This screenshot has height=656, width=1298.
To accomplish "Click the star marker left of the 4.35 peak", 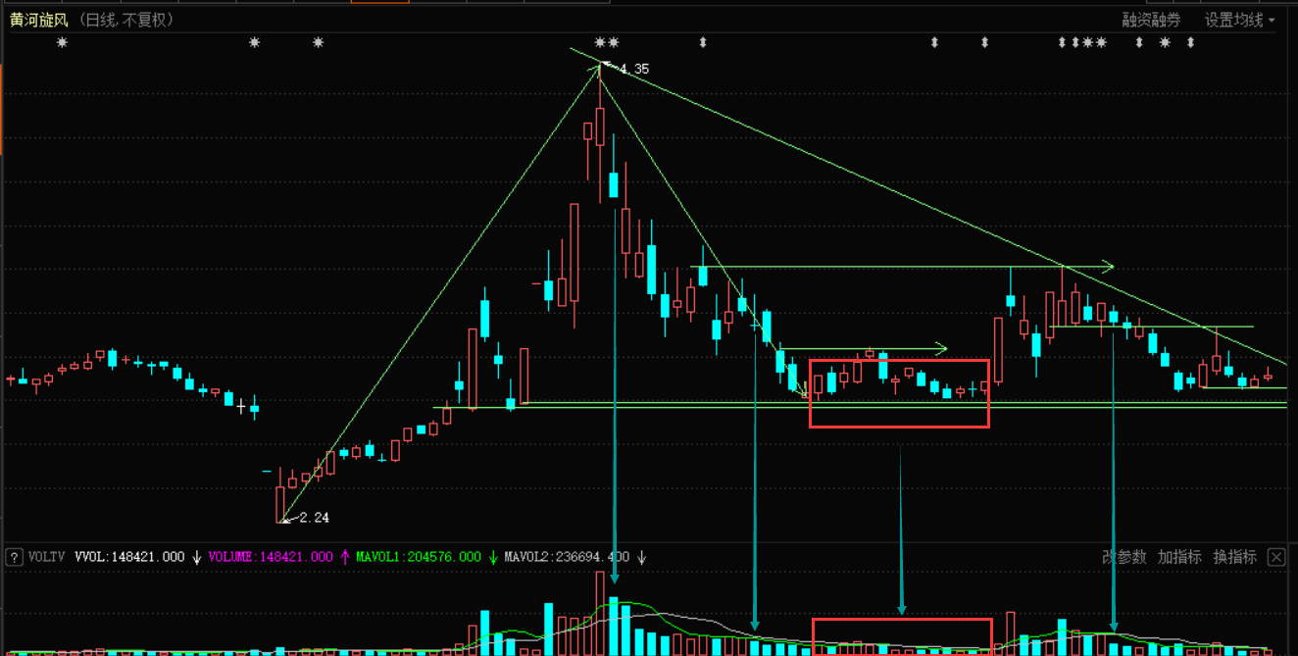I will [600, 42].
